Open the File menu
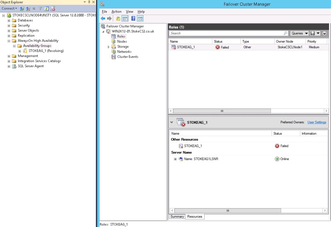 point(104,12)
